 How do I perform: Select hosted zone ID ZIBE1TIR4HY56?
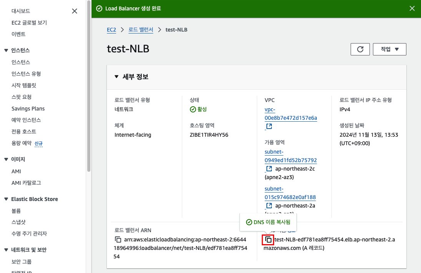point(209,135)
